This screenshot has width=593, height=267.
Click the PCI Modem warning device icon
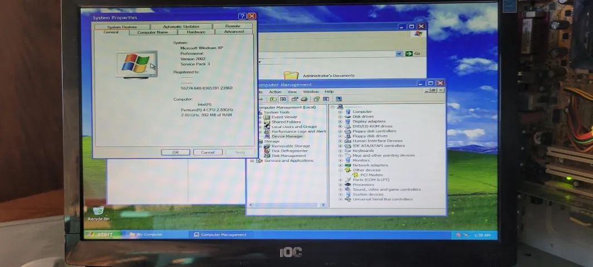[355, 175]
